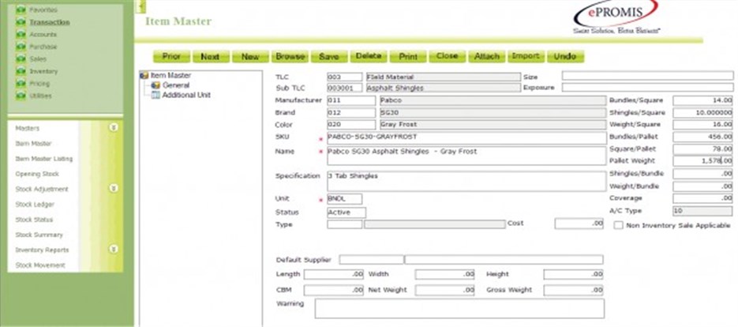Click the Accounts module icon
Viewport: 738px width, 327px height.
point(21,35)
